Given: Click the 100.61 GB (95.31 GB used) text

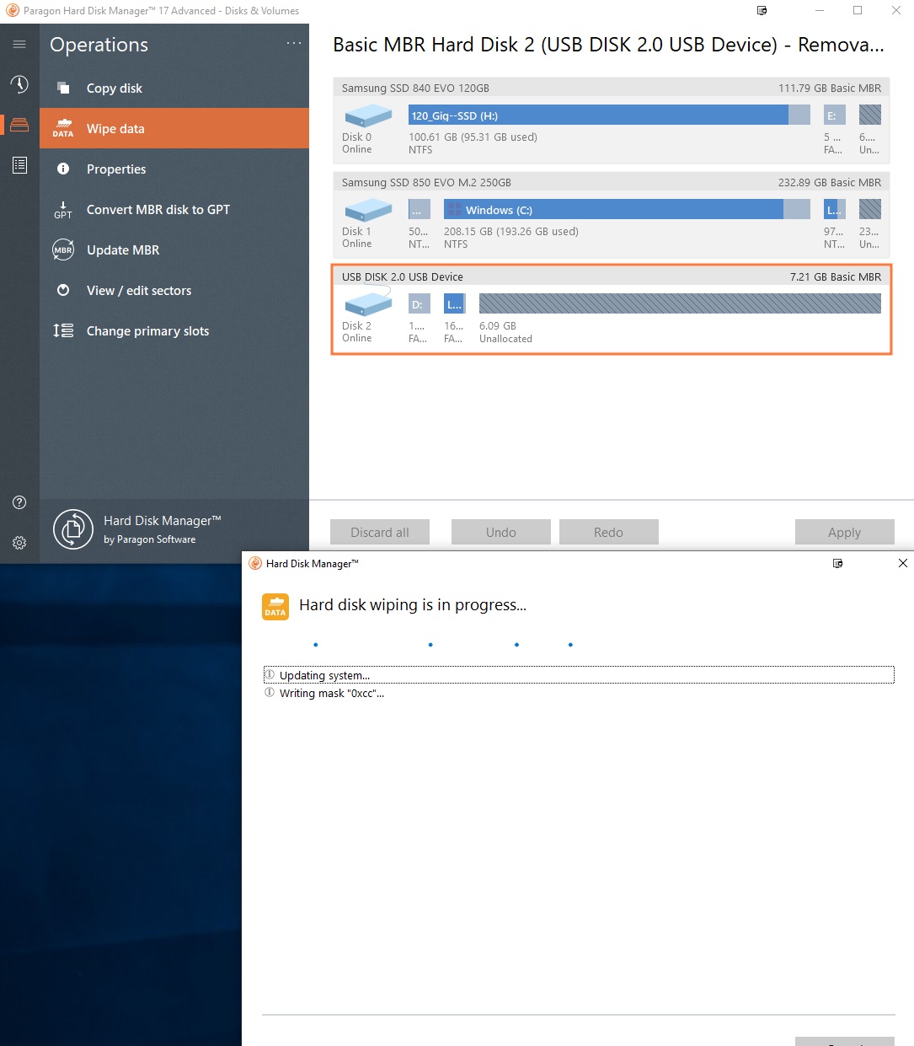Looking at the screenshot, I should 473,137.
